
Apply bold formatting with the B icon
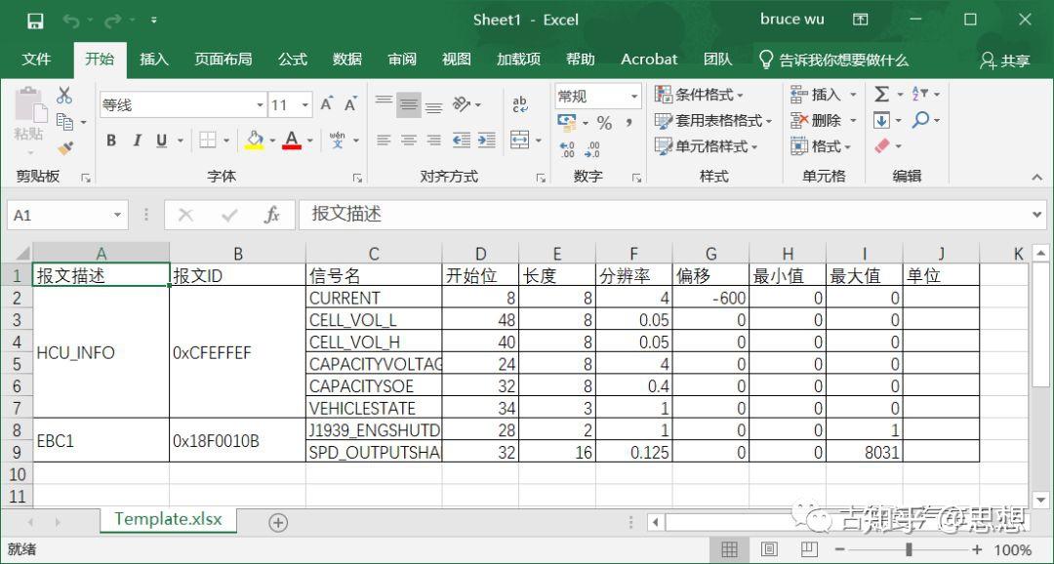(x=110, y=141)
